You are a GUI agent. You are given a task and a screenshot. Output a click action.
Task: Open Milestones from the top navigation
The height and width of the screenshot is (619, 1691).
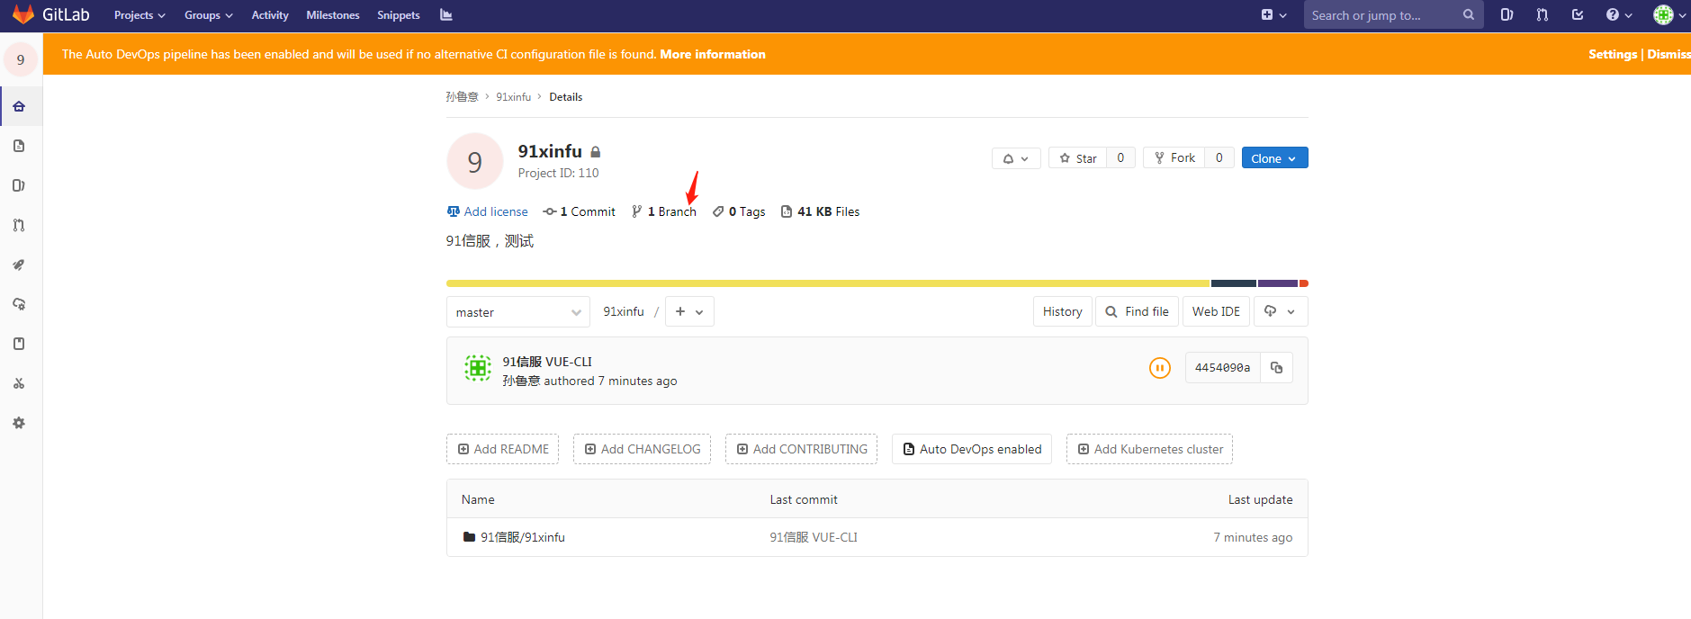(x=333, y=15)
